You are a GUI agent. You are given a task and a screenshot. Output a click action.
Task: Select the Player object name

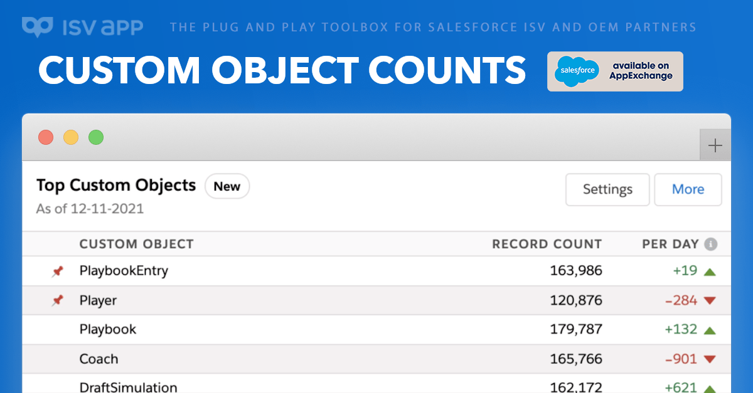click(99, 300)
